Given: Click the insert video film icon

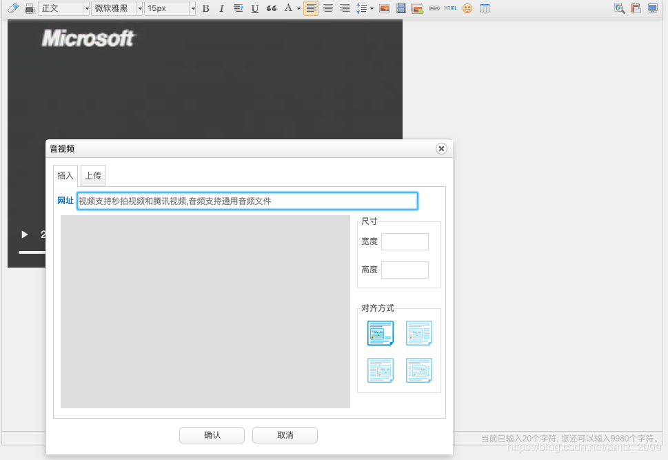Looking at the screenshot, I should [401, 8].
